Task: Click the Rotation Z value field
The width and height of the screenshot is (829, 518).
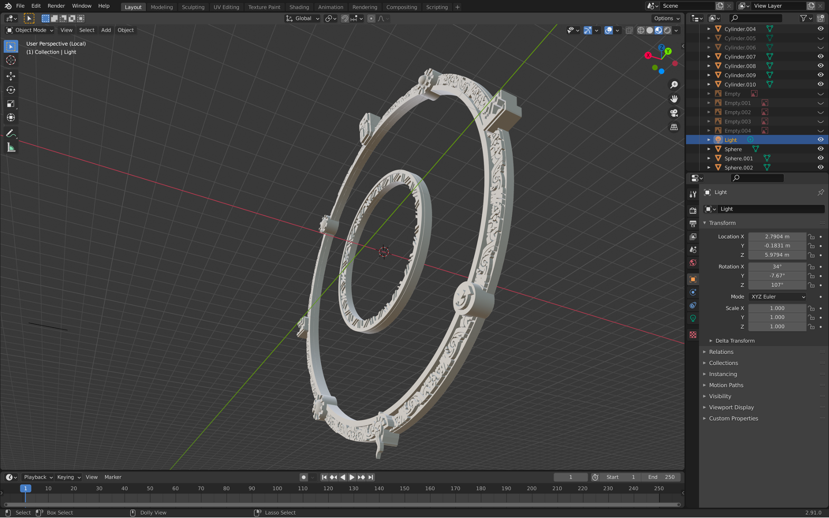Action: click(777, 285)
